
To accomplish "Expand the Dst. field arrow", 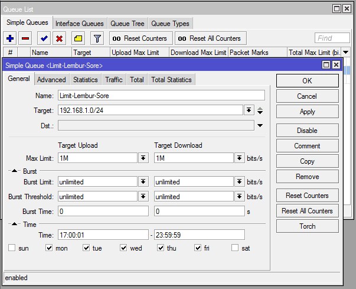I will coord(260,126).
